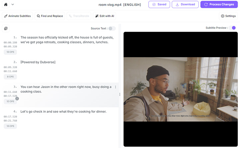Enable the Source Text switch
Screen dimensions: 240x148
[x=112, y=28]
